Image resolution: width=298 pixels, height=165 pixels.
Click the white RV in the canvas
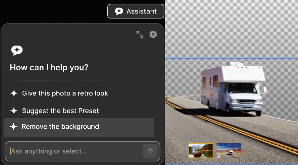(x=234, y=89)
